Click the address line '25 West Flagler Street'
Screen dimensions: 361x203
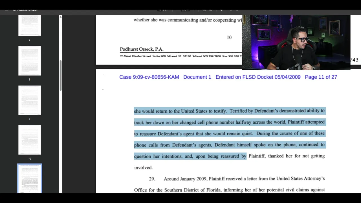coord(181,56)
